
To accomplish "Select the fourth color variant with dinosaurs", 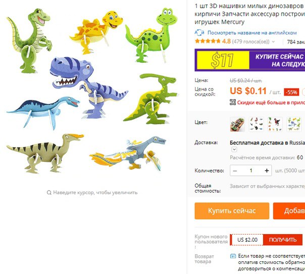I will (294, 124).
